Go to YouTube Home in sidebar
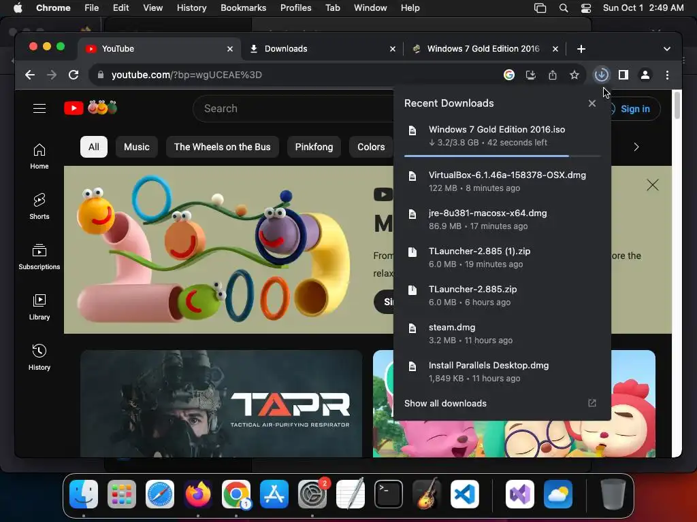 39,156
